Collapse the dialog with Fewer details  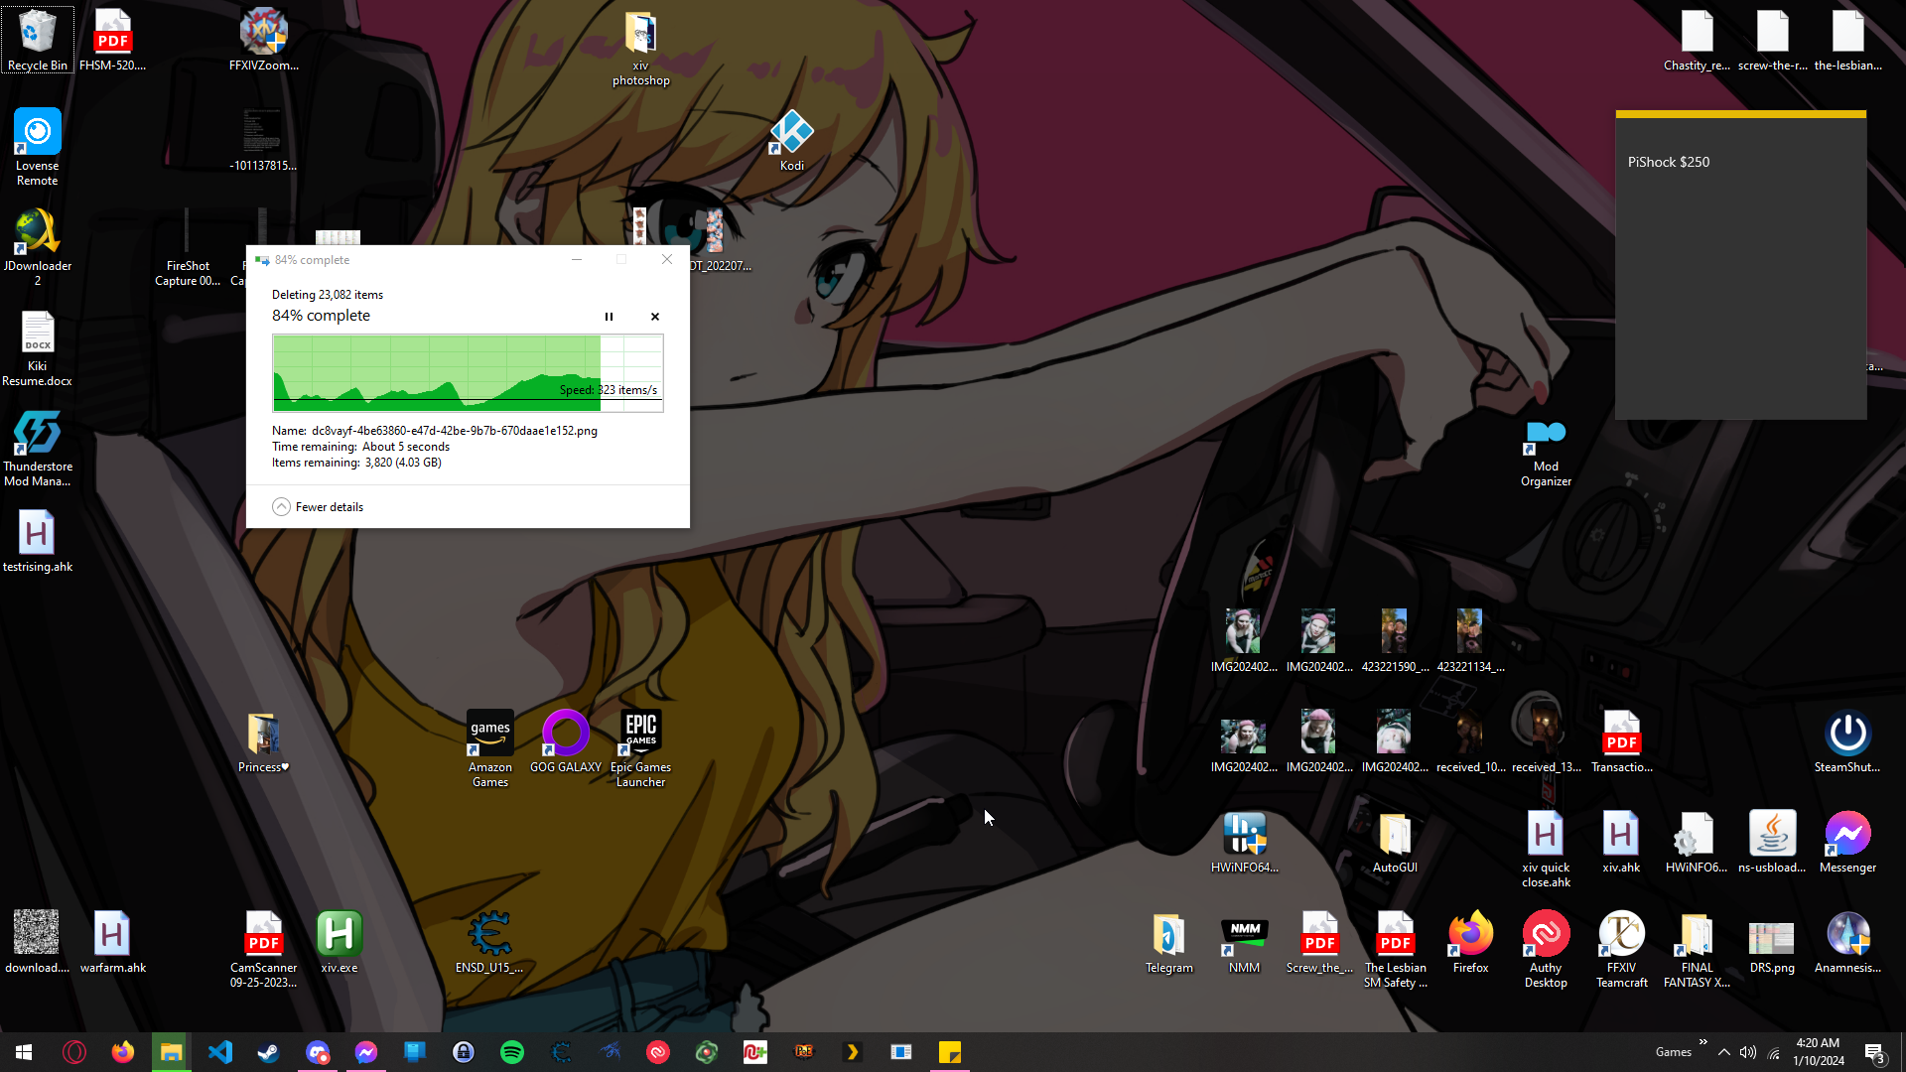(x=318, y=507)
